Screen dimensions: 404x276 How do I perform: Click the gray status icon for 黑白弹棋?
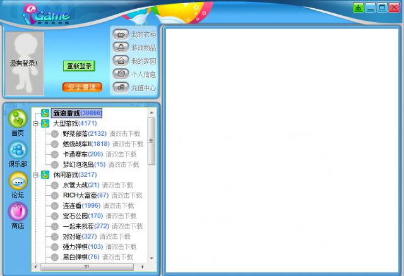[55, 257]
